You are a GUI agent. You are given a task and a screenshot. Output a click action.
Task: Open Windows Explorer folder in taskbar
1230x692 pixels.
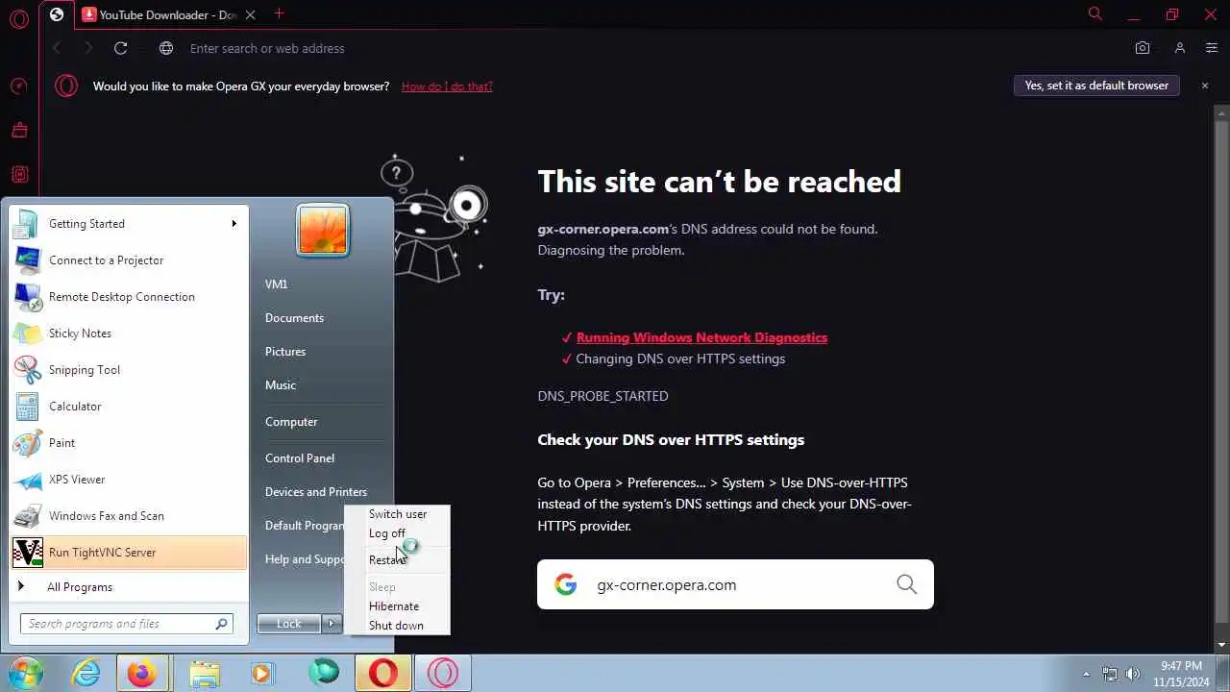click(204, 673)
